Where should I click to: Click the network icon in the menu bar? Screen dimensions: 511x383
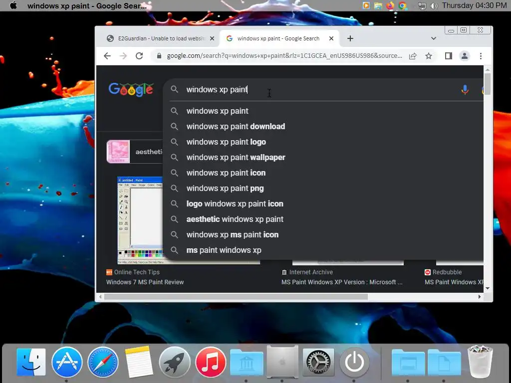click(422, 6)
